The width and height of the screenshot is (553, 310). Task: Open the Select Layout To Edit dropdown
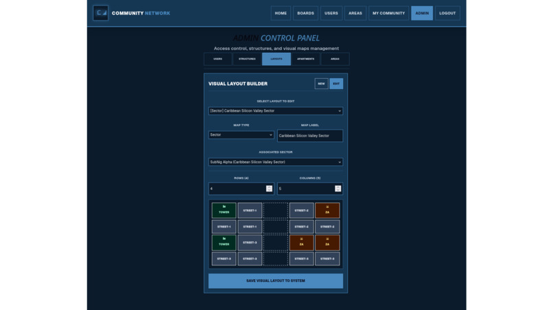[x=275, y=110]
